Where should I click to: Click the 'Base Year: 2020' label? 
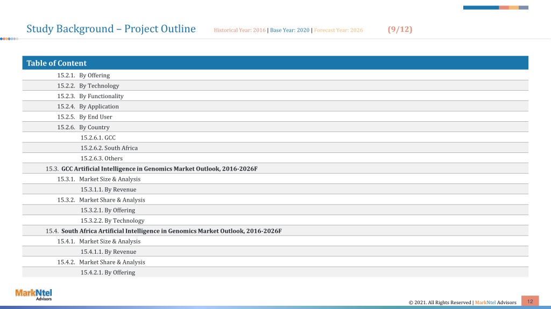coord(289,30)
